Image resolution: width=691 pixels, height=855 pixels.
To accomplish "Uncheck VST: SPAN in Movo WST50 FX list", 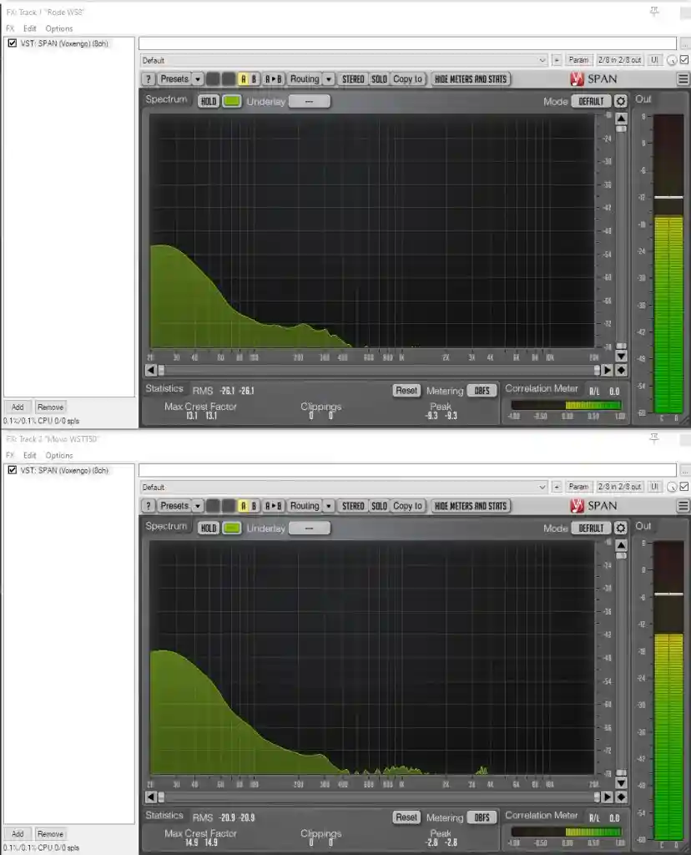I will coord(12,470).
